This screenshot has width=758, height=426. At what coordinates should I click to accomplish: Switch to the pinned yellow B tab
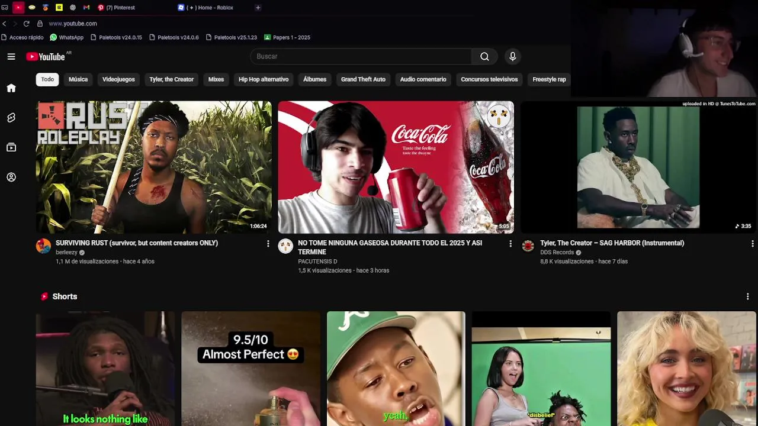59,8
